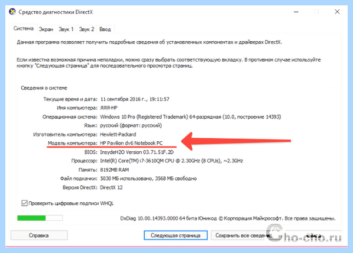This screenshot has width=353, height=253.
Task: Click the DirectX diagnostic tool title icon
Action: coord(12,12)
